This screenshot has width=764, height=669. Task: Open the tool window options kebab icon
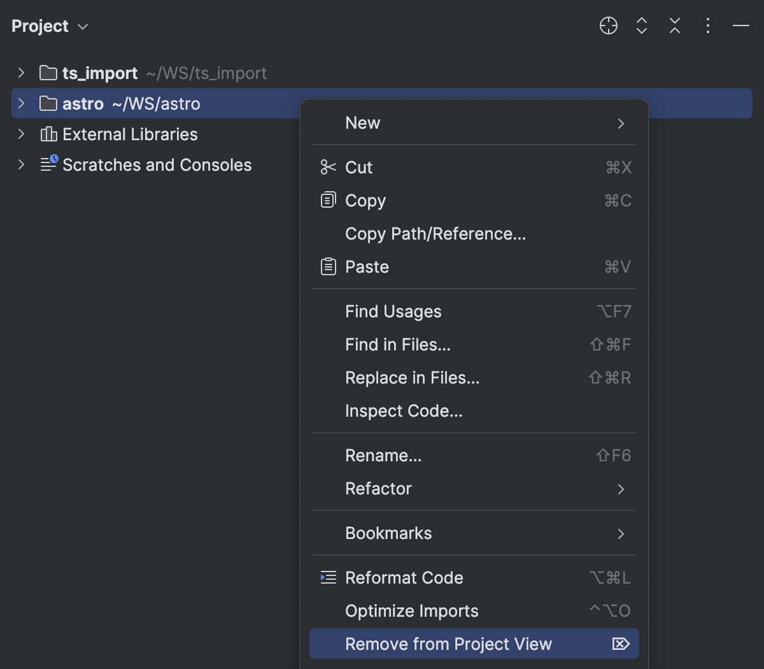(708, 26)
